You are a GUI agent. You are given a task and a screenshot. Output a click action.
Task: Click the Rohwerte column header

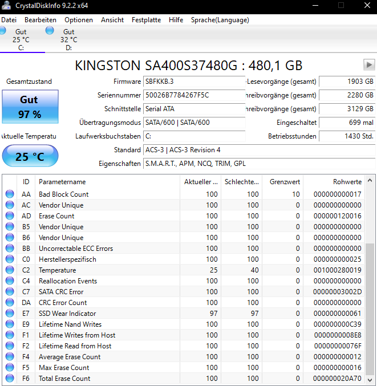point(334,182)
